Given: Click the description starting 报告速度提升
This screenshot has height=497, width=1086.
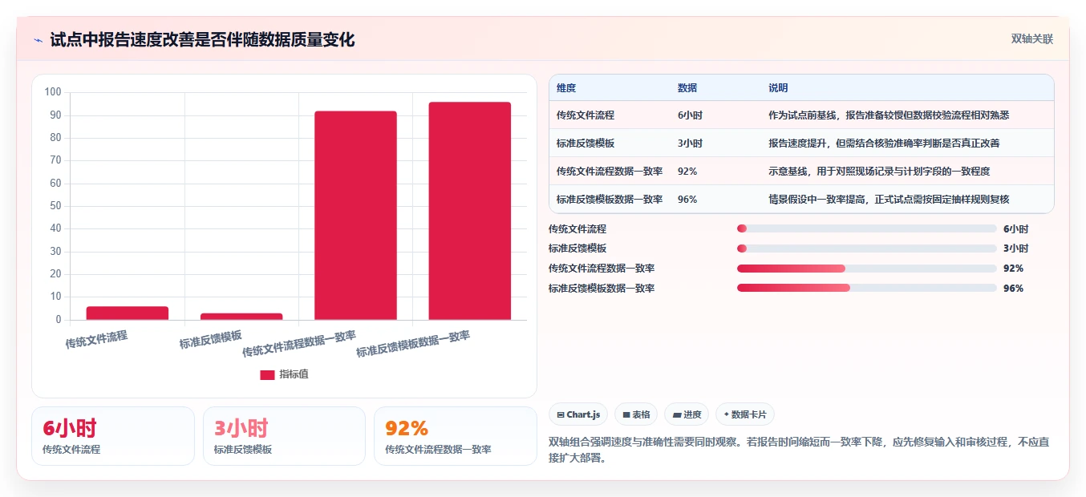Looking at the screenshot, I should coord(884,143).
